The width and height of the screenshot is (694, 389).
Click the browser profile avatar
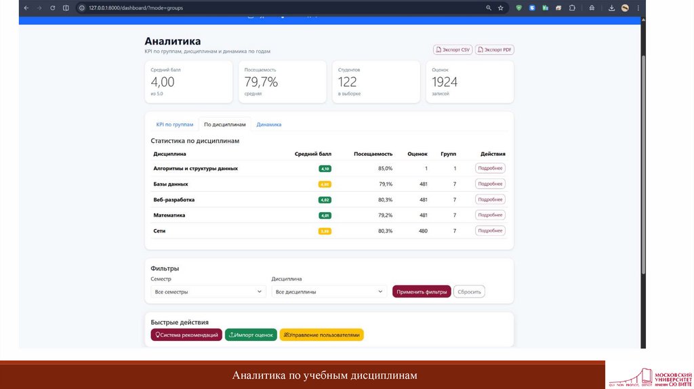coord(625,8)
